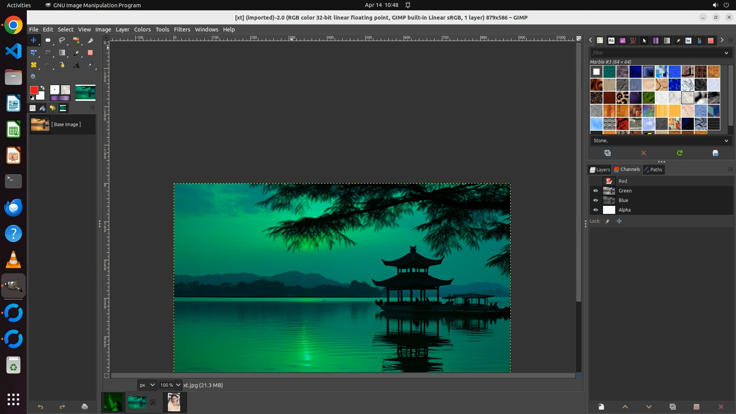Select the Heal tool
The width and height of the screenshot is (736, 414).
[34, 65]
